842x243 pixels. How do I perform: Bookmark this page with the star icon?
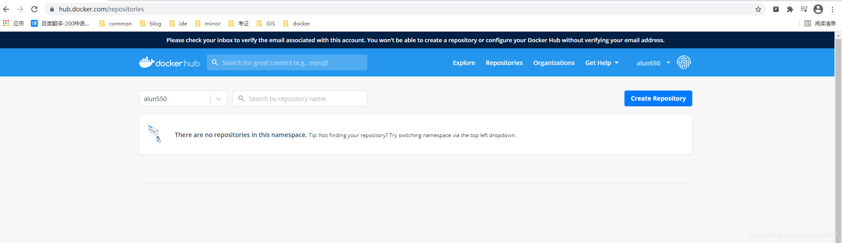point(758,9)
